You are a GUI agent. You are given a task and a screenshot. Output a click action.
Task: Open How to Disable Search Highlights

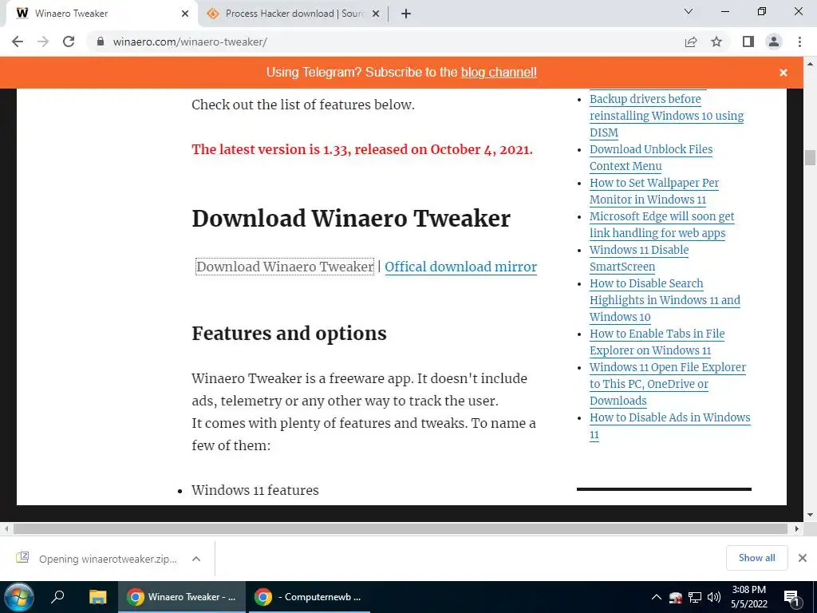[x=665, y=300]
